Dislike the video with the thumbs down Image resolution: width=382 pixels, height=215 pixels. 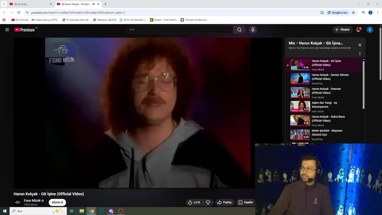pos(208,202)
